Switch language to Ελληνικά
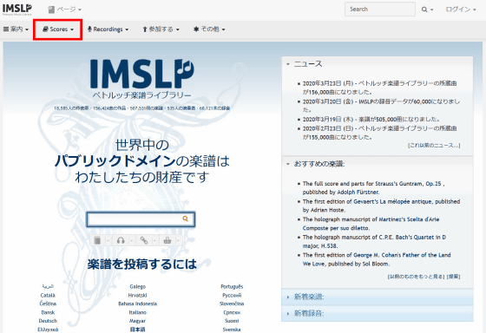This screenshot has height=333, width=486. [48, 330]
